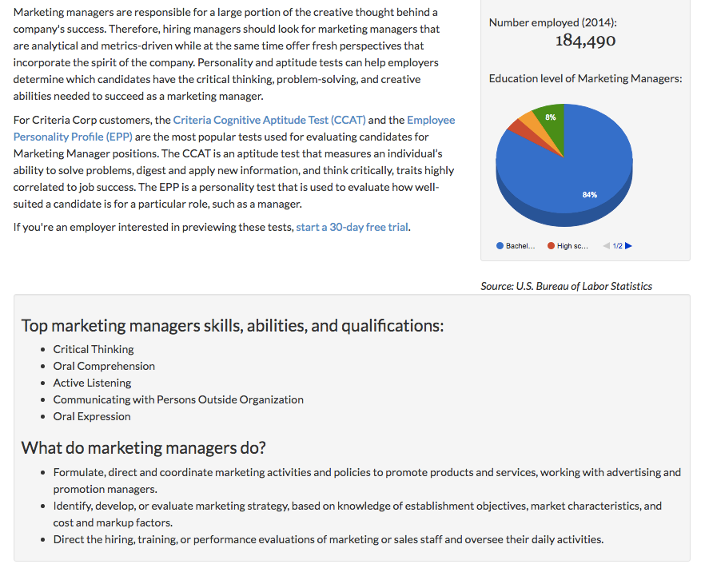Click Source: U.S. Bureau of Labor Statistics
Screen dimensions: 705x564
pyautogui.click(x=566, y=286)
